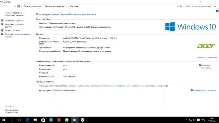Open the network status tray icon
Image resolution: width=219 pixels, height=123 pixels.
click(x=191, y=120)
